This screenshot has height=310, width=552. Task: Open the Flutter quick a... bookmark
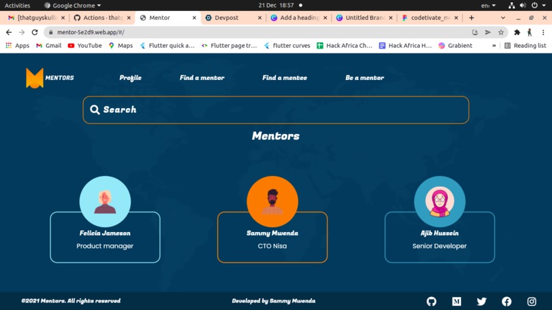click(x=167, y=45)
